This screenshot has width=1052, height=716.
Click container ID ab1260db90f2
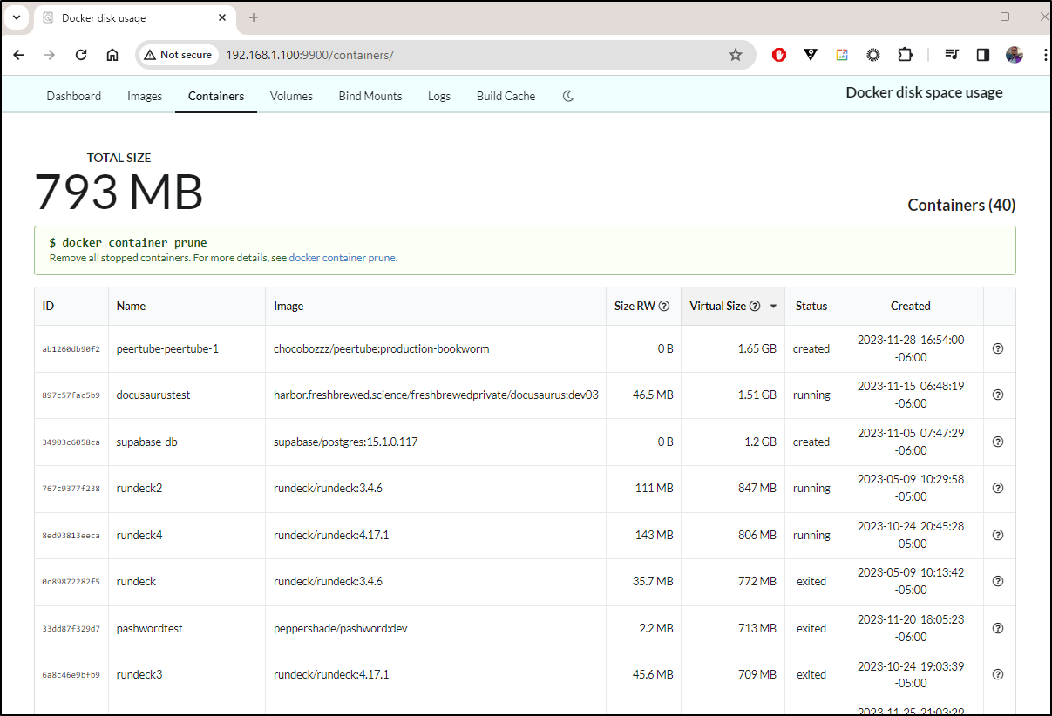(71, 349)
